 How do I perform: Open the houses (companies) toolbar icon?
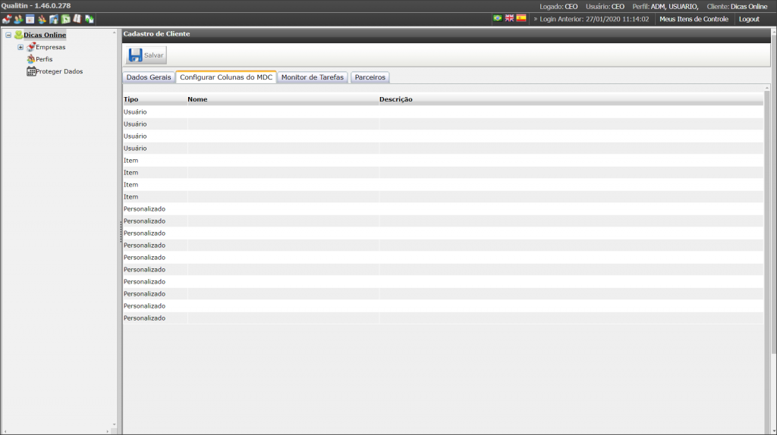tap(6, 19)
